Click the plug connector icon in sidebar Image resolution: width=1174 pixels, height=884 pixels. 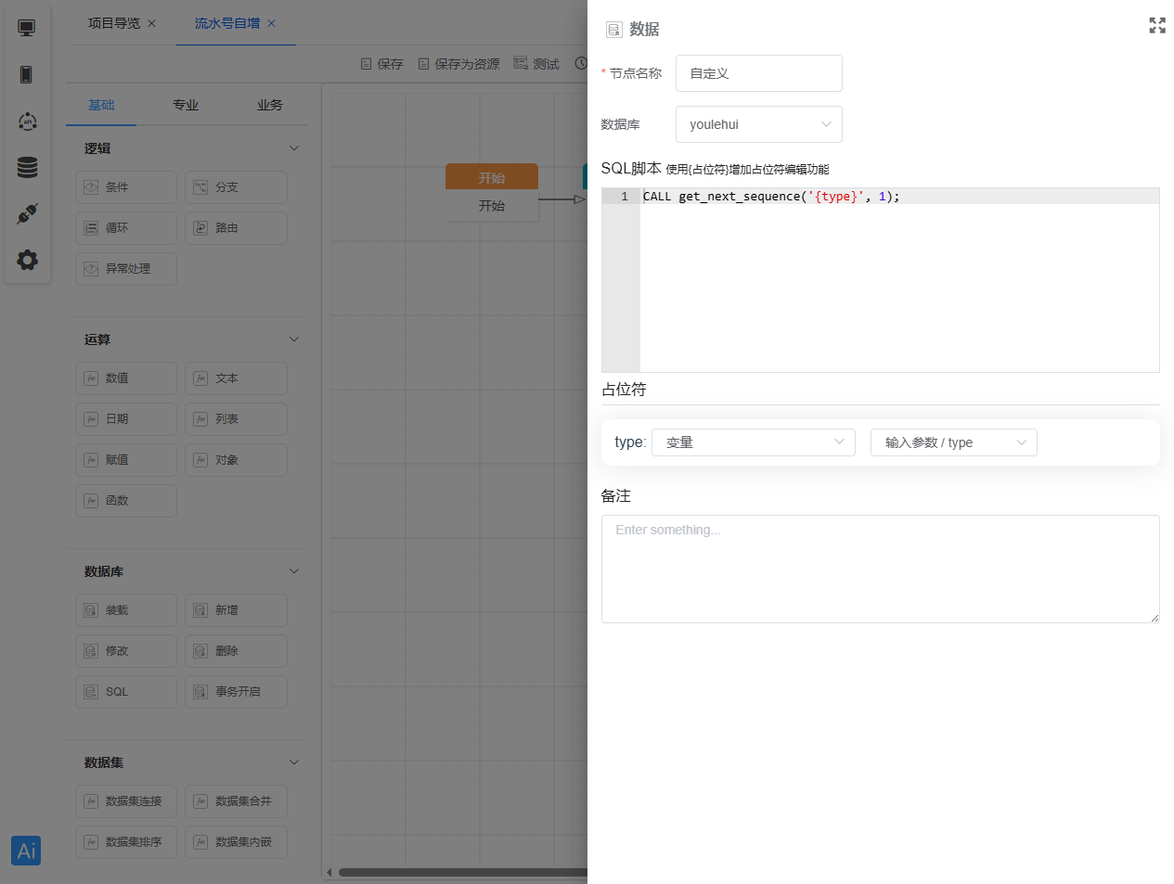coord(27,213)
